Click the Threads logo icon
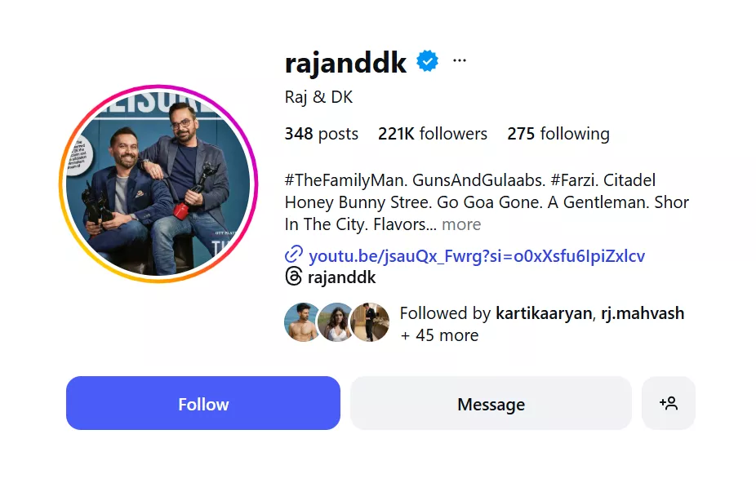 [294, 277]
